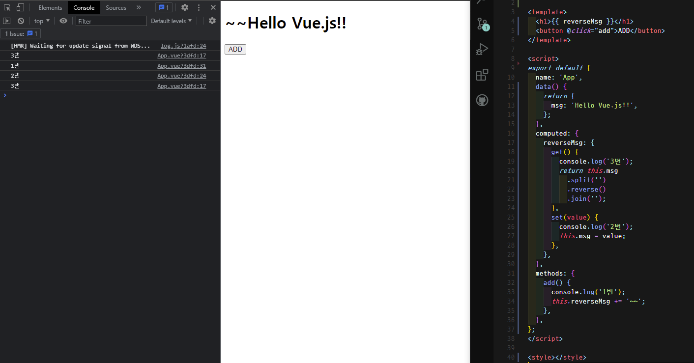Select the '2번' console log entry
The width and height of the screenshot is (694, 363).
point(15,75)
